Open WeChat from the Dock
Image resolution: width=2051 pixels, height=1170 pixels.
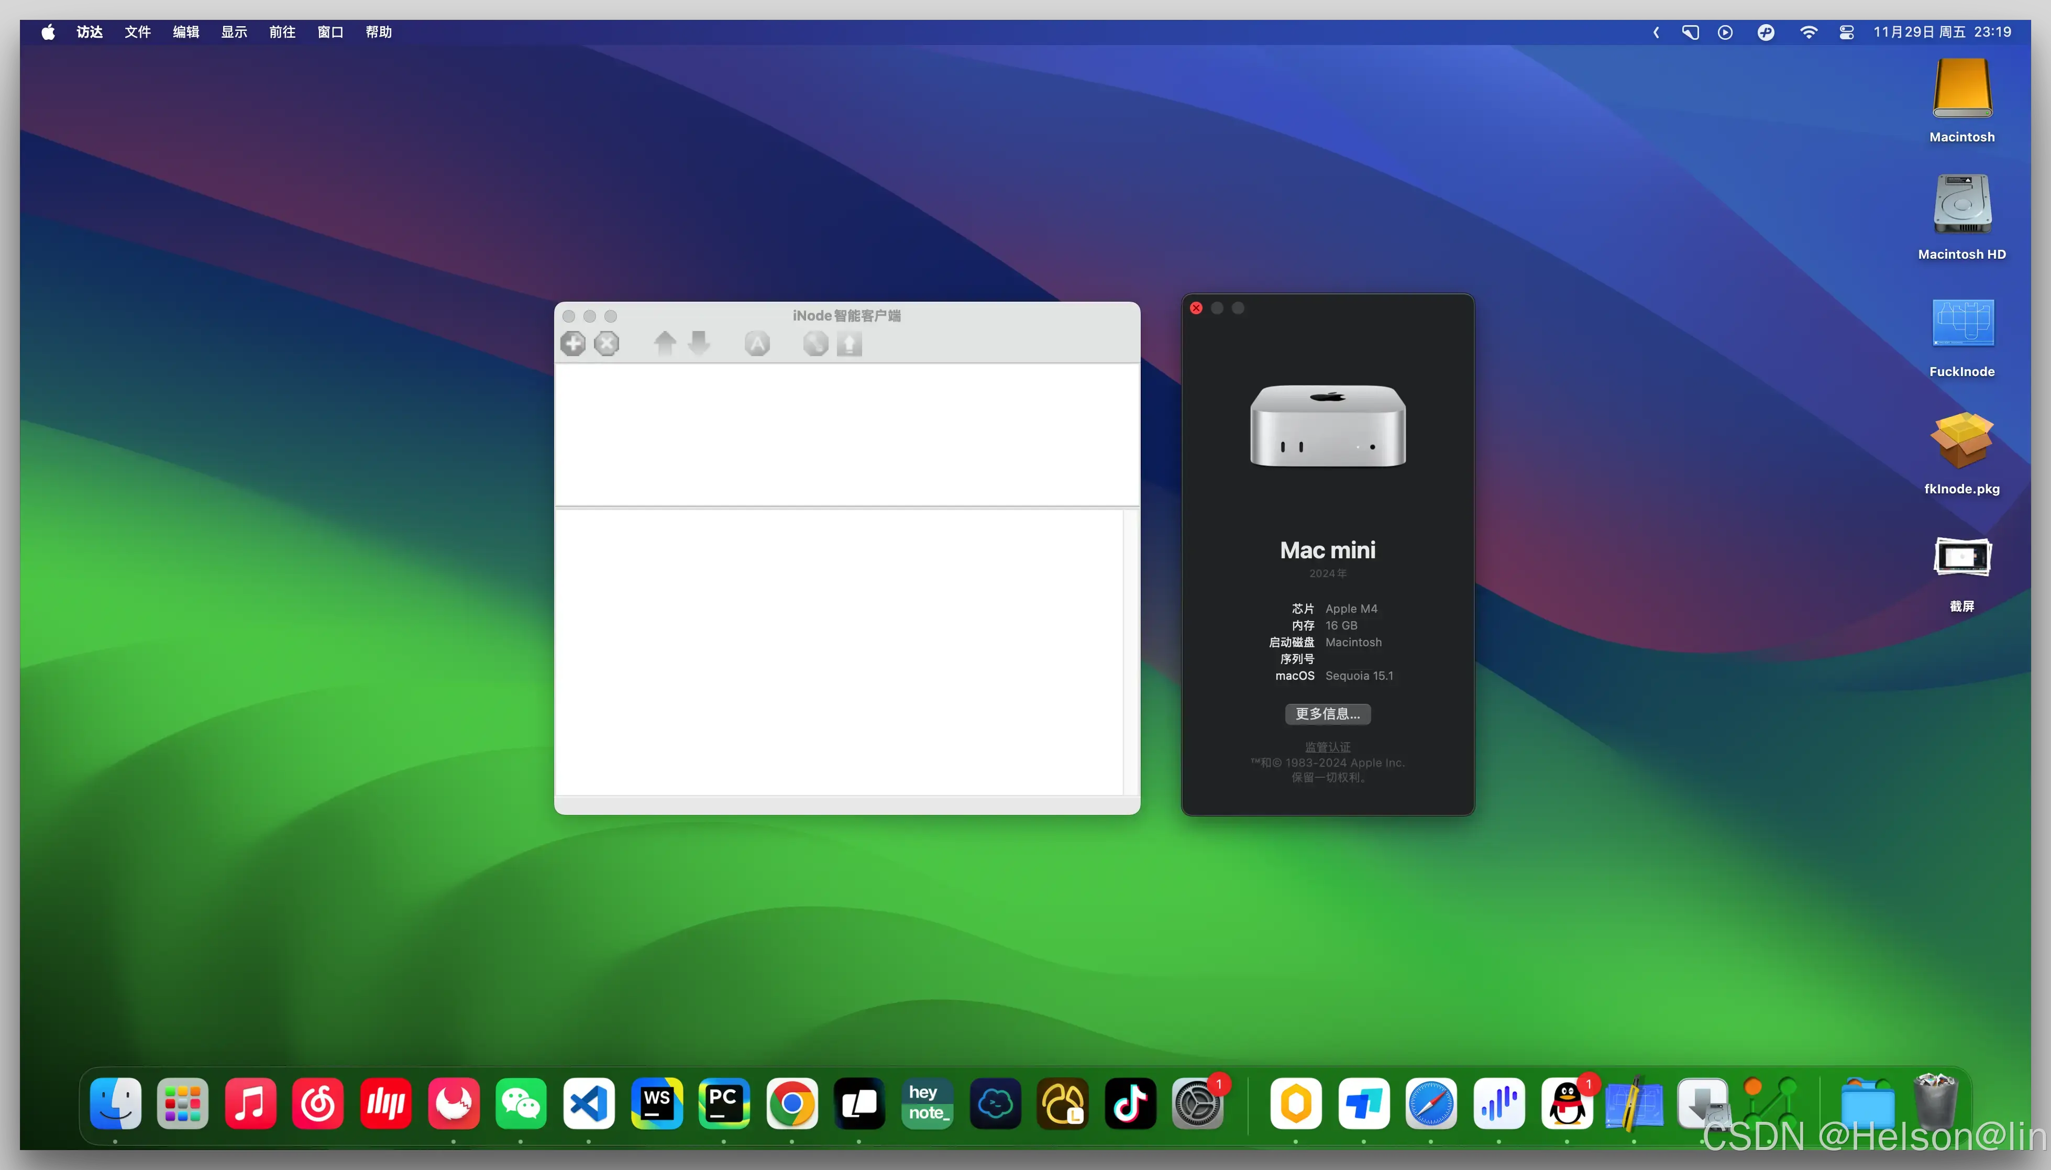[x=521, y=1103]
